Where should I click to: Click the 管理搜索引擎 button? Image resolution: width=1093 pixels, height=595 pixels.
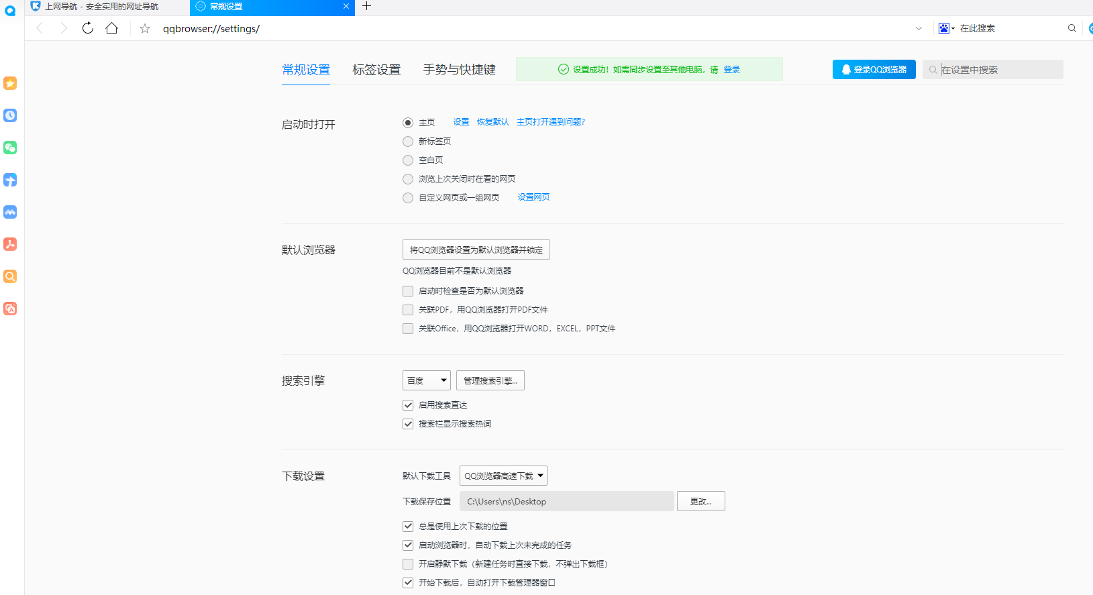[x=490, y=380]
